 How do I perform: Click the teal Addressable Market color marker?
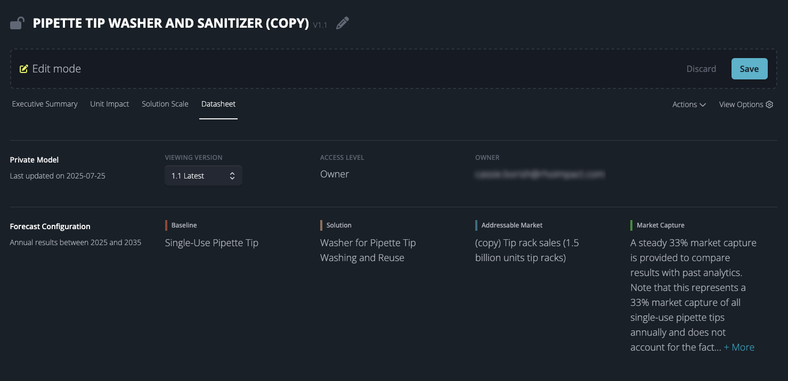476,225
